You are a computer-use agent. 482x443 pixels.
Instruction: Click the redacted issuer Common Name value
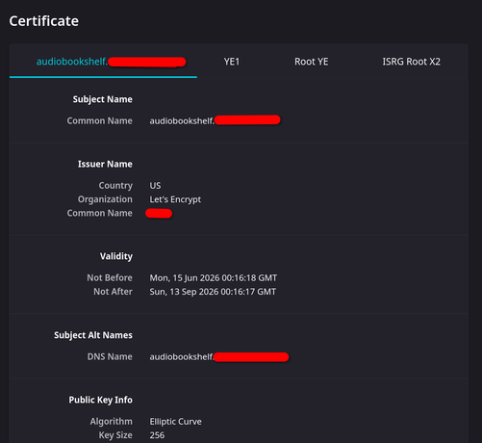pyautogui.click(x=159, y=213)
